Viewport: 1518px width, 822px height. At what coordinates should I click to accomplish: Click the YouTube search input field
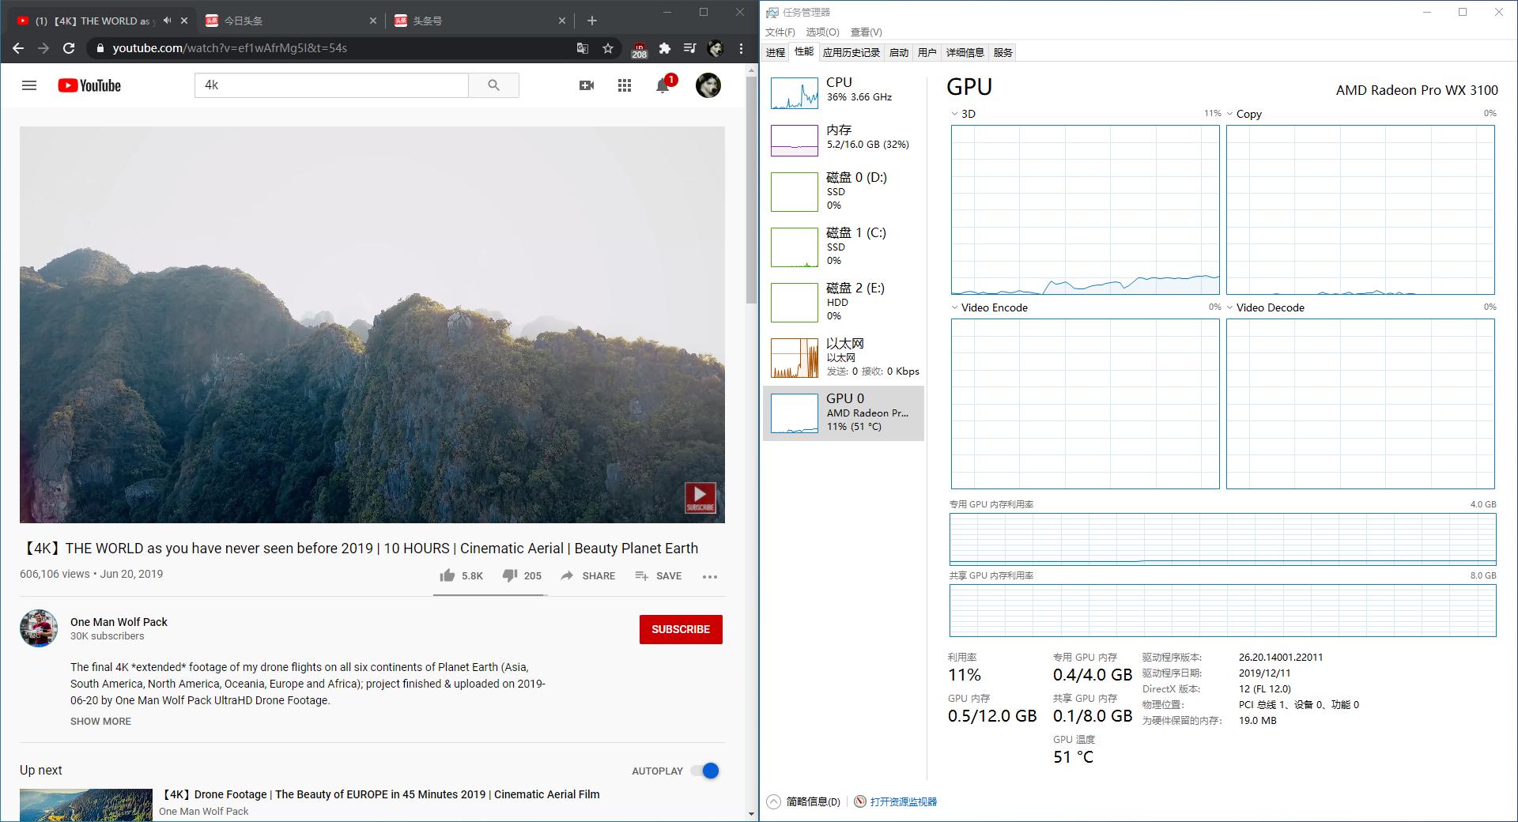(x=332, y=85)
